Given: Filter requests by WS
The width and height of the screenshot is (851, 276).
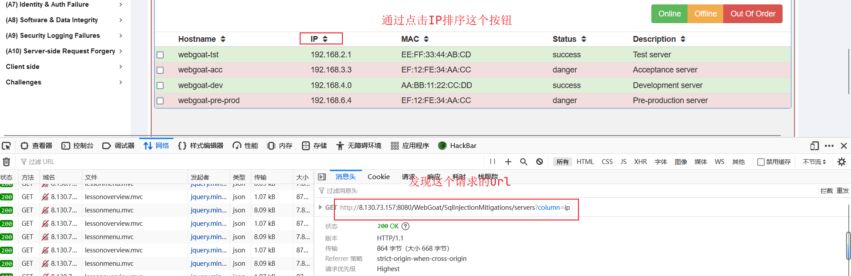Looking at the screenshot, I should 719,162.
